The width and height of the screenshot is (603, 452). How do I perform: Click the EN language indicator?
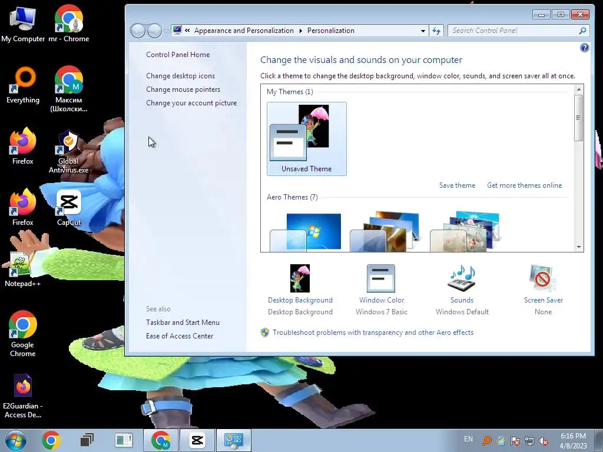(x=468, y=439)
